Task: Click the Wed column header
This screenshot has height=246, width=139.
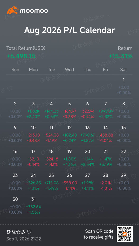Action: (69, 70)
